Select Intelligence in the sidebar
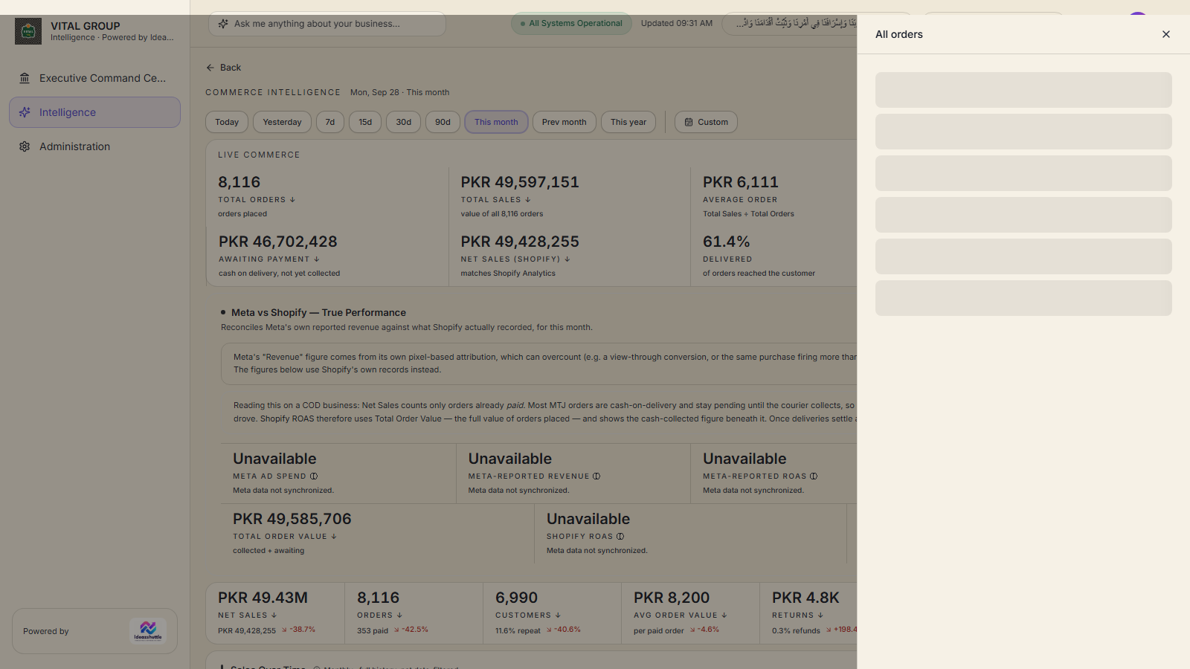The image size is (1190, 669). [x=94, y=112]
